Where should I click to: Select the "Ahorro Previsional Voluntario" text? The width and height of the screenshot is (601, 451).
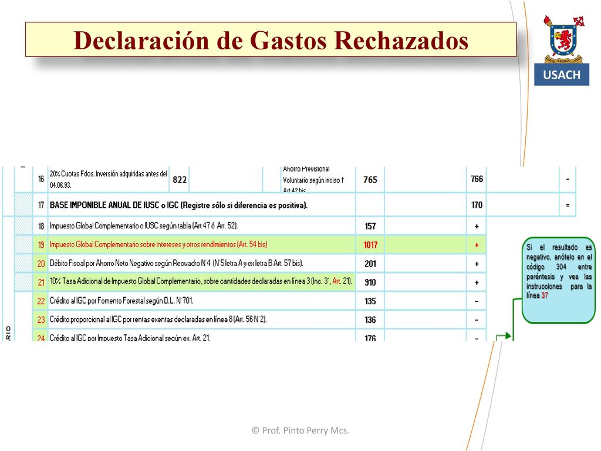(313, 180)
